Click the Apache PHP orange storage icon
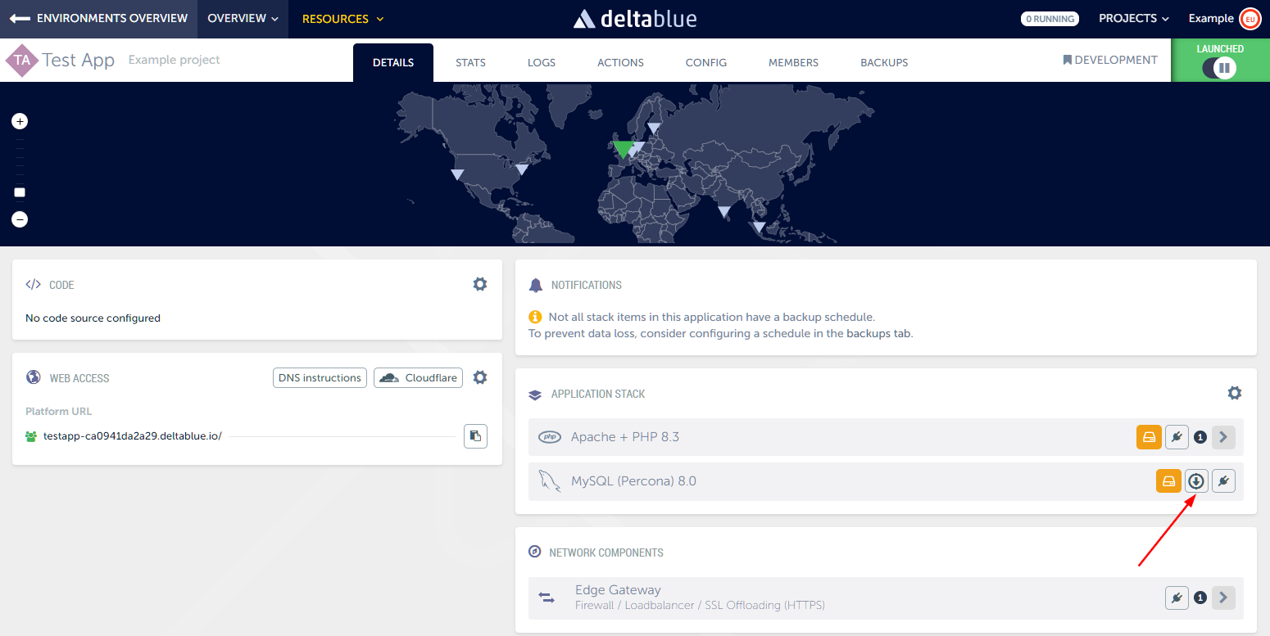 point(1149,437)
